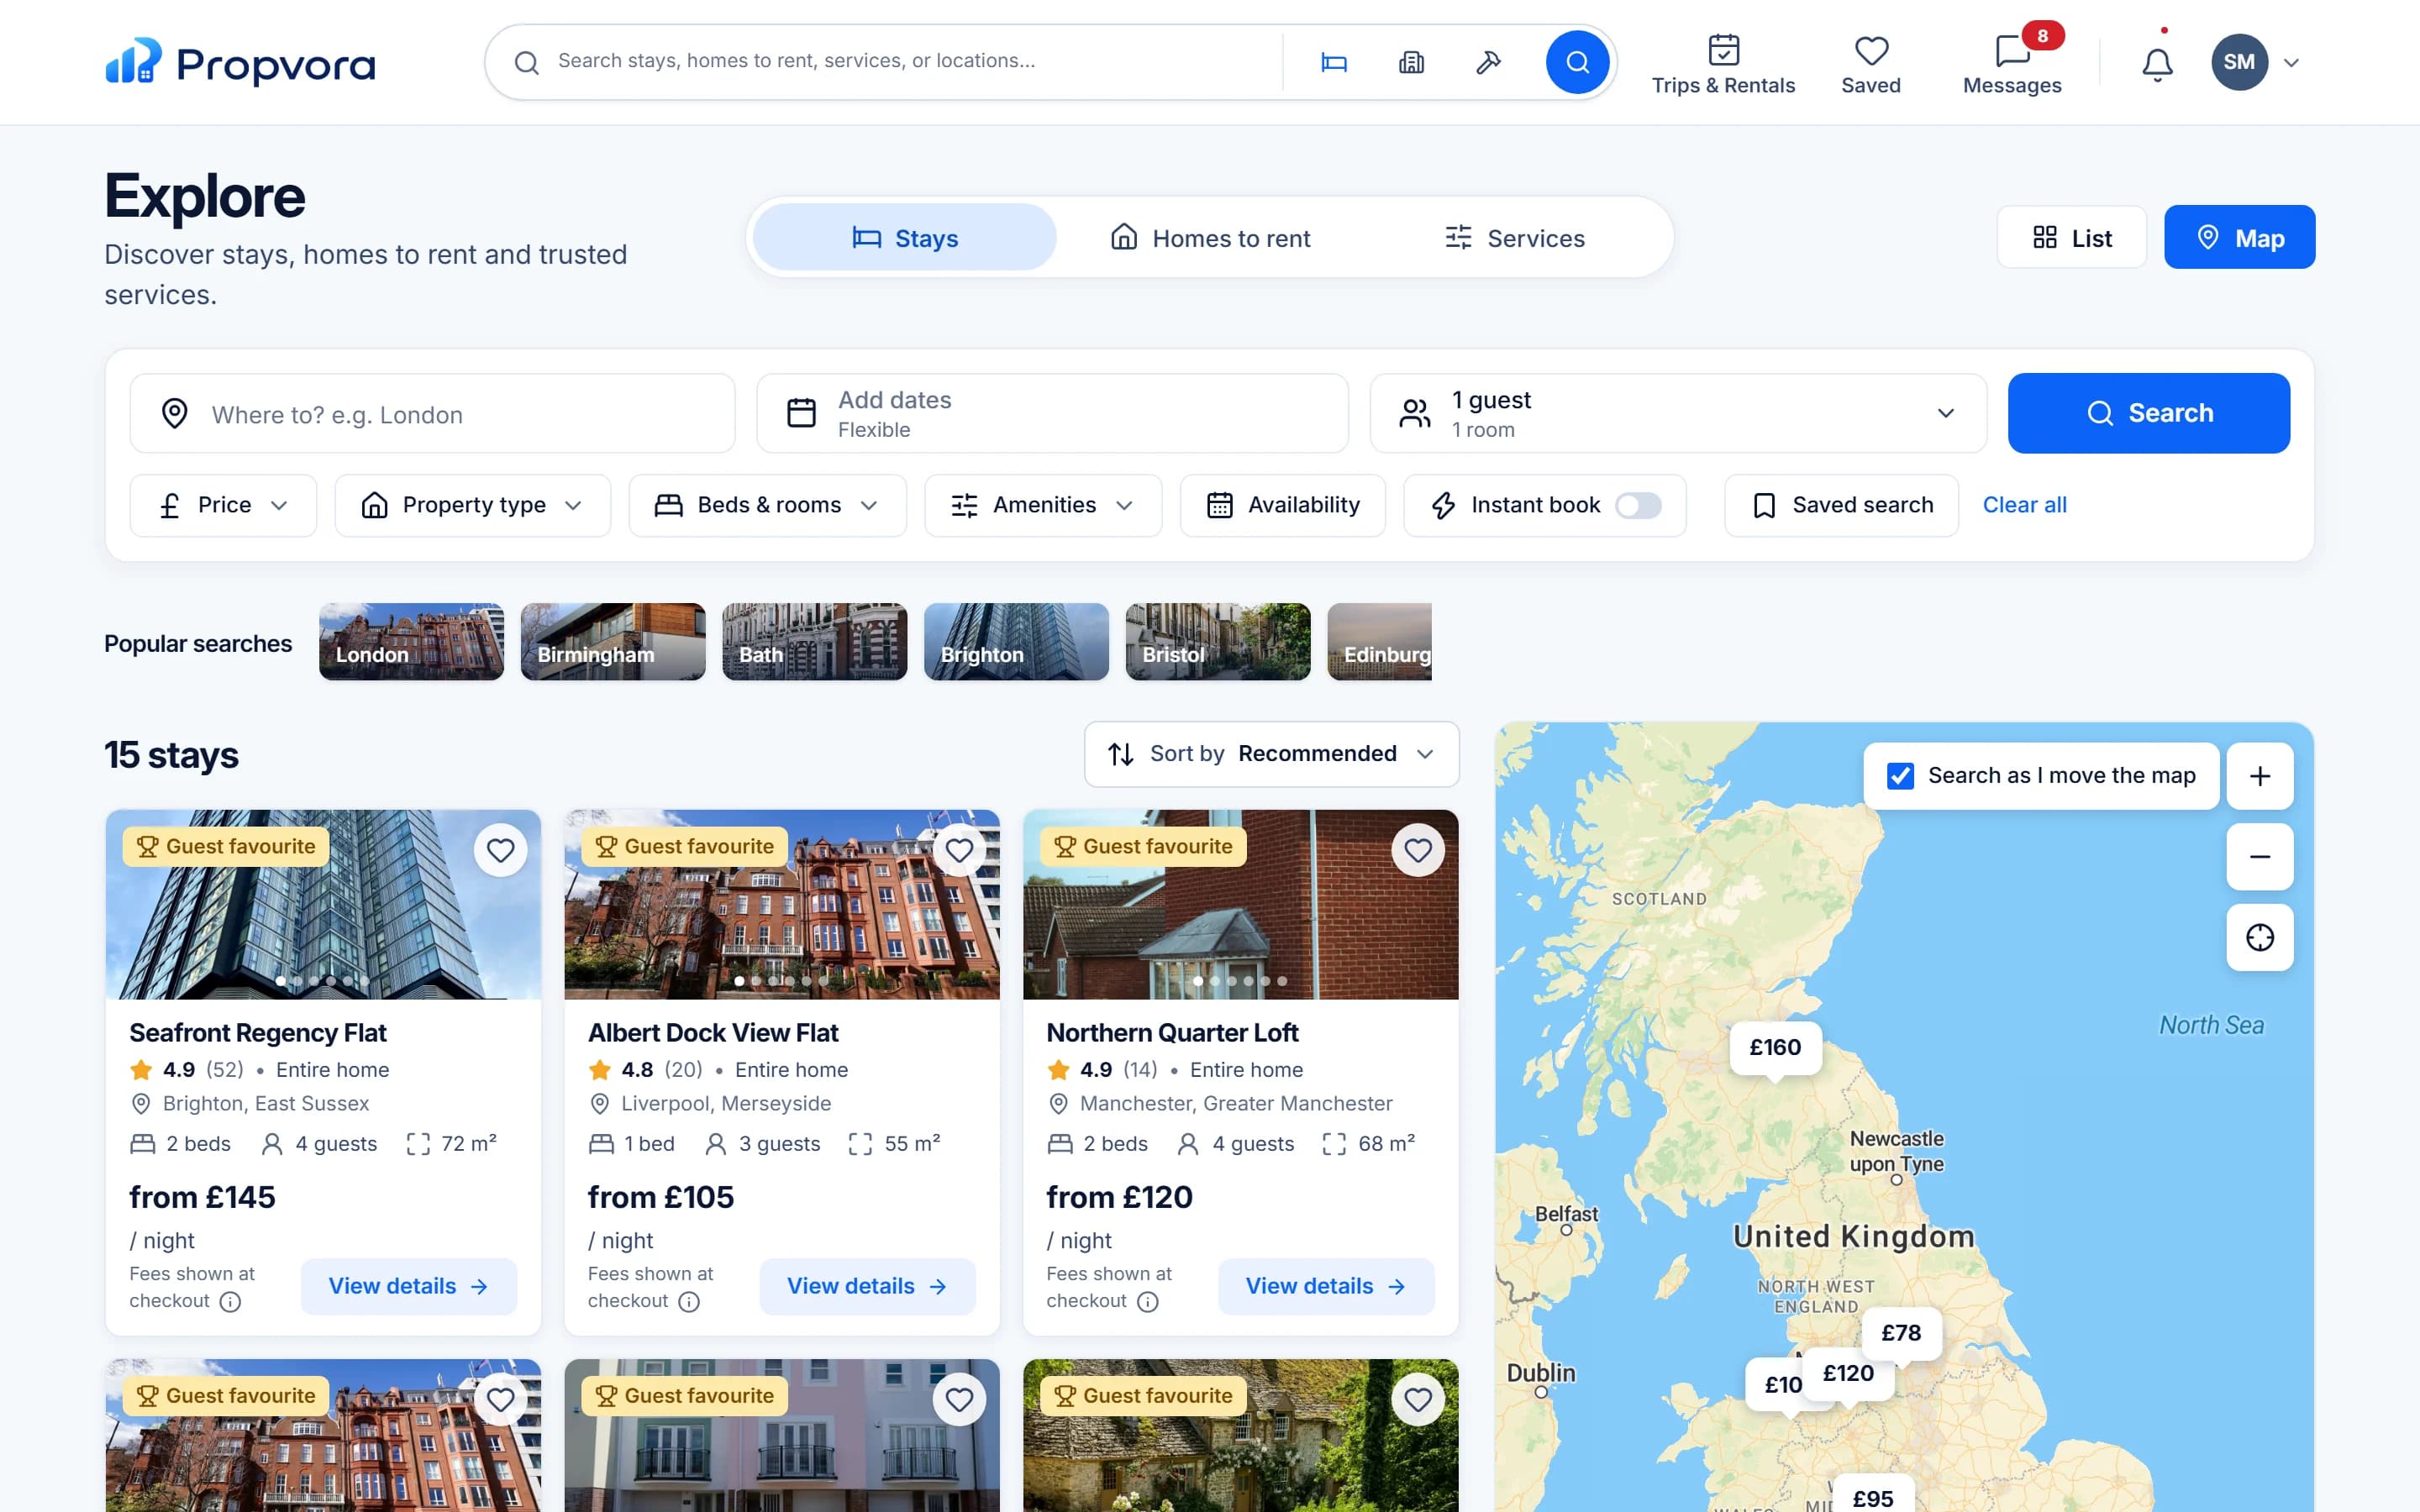Click info icon on Seafront Regency Flat fees
Image resolution: width=2420 pixels, height=1512 pixels.
pos(230,1301)
